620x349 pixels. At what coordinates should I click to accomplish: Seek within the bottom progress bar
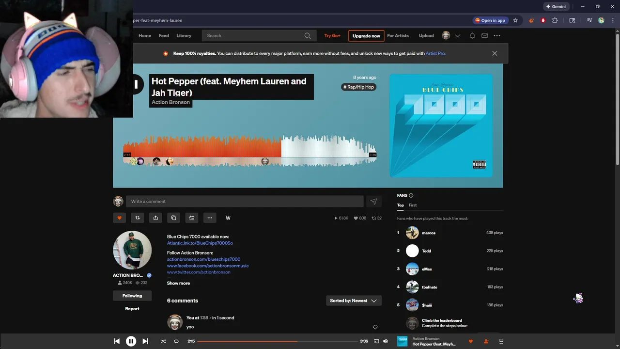(277, 341)
